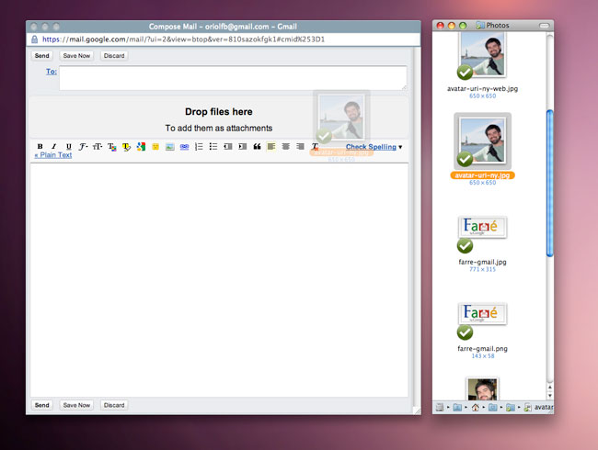
Task: Click the secure lock icon in address bar
Action: pos(34,39)
